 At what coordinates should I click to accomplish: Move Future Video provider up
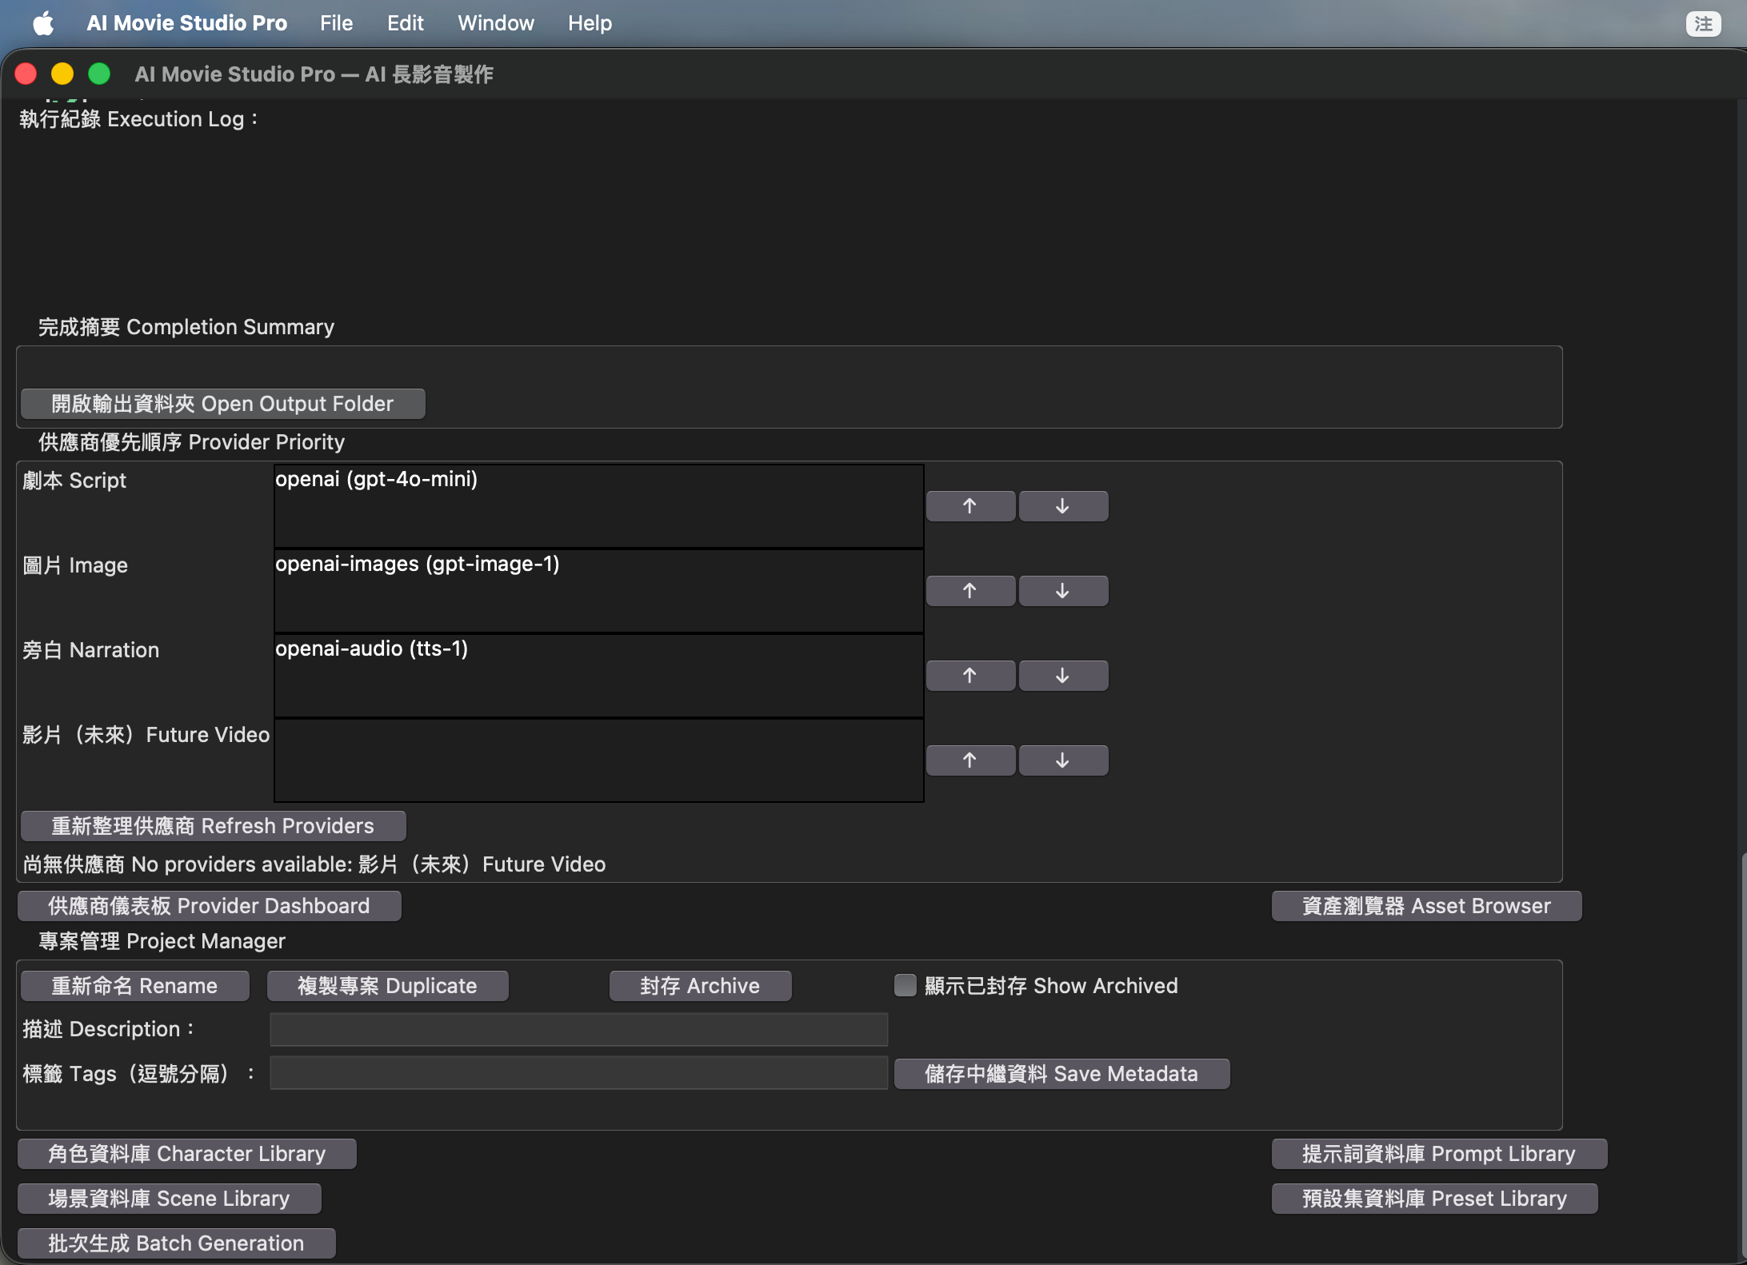point(970,760)
